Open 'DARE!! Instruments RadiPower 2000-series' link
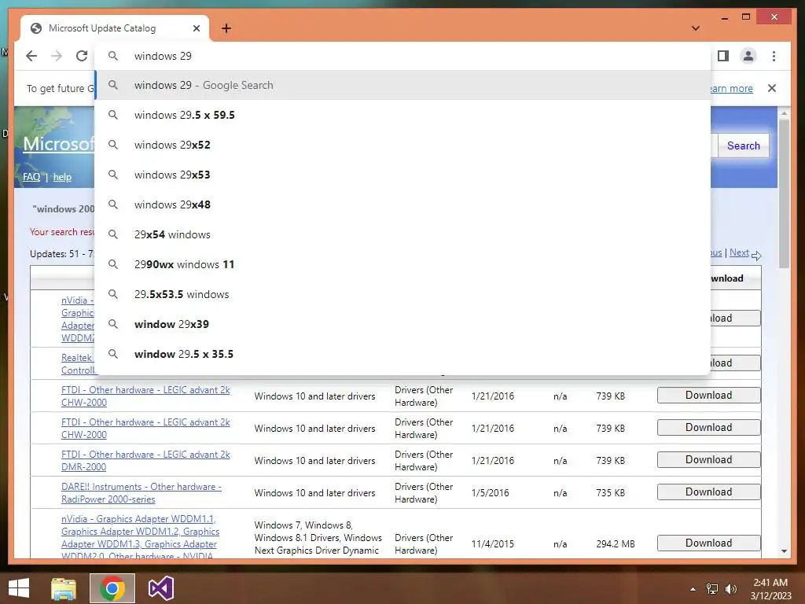This screenshot has height=604, width=805. click(x=142, y=493)
